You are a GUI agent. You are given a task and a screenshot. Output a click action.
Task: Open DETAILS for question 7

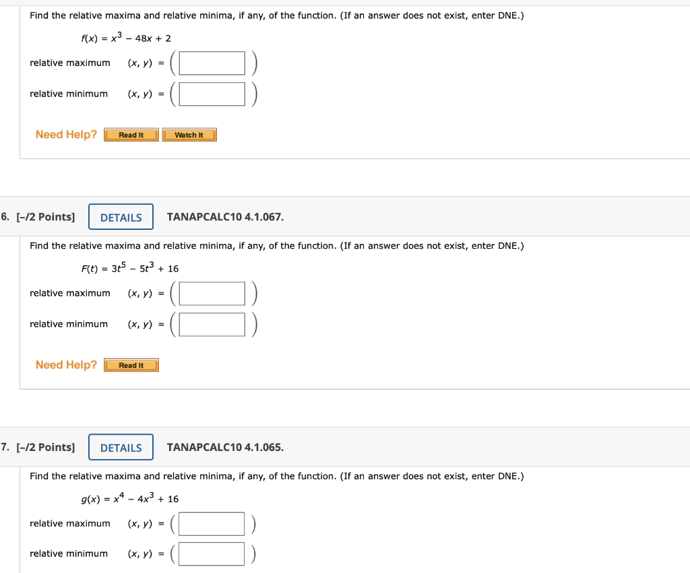tap(121, 447)
